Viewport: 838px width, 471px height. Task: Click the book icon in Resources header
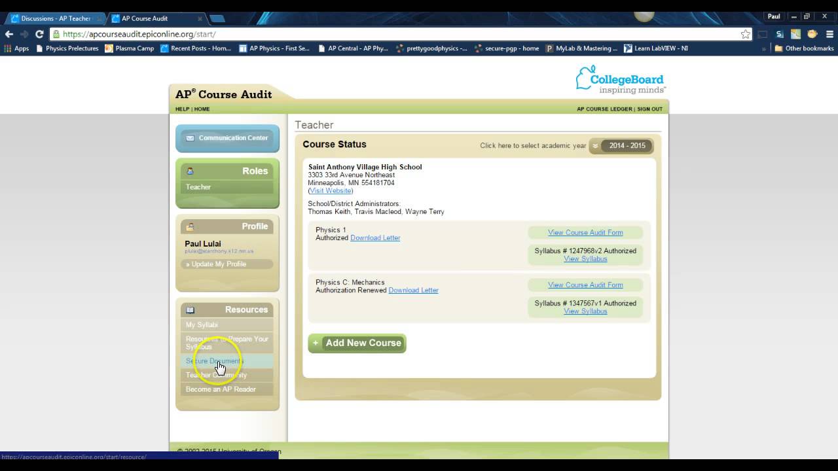pos(191,310)
